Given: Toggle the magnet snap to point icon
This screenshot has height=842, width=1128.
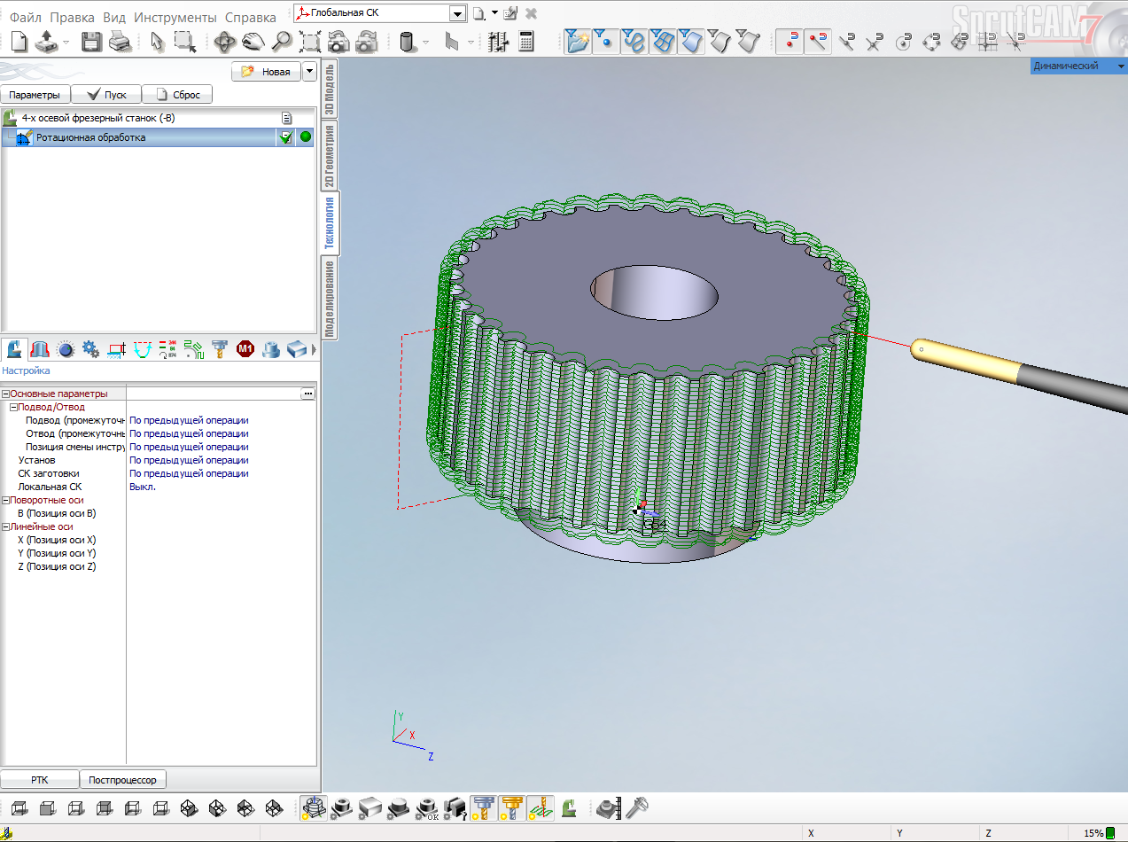Looking at the screenshot, I should click(790, 41).
